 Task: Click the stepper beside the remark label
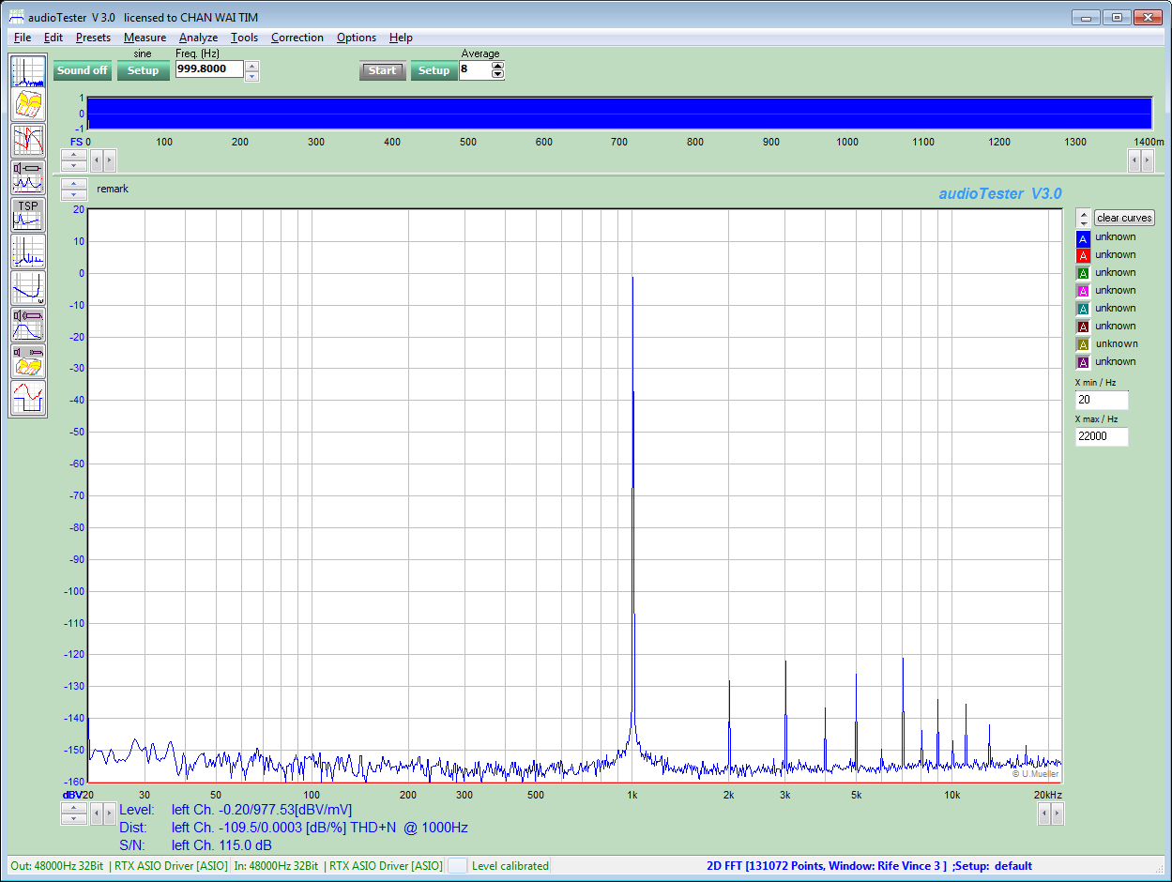point(74,190)
